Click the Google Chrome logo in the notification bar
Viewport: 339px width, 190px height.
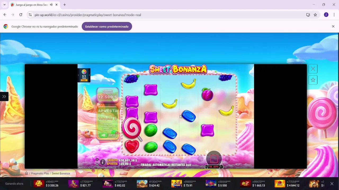tap(6, 26)
